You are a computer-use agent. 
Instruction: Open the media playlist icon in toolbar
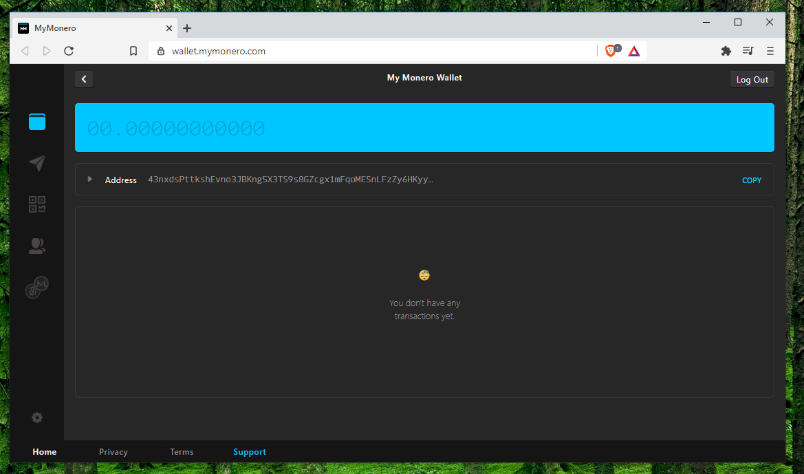click(x=748, y=51)
